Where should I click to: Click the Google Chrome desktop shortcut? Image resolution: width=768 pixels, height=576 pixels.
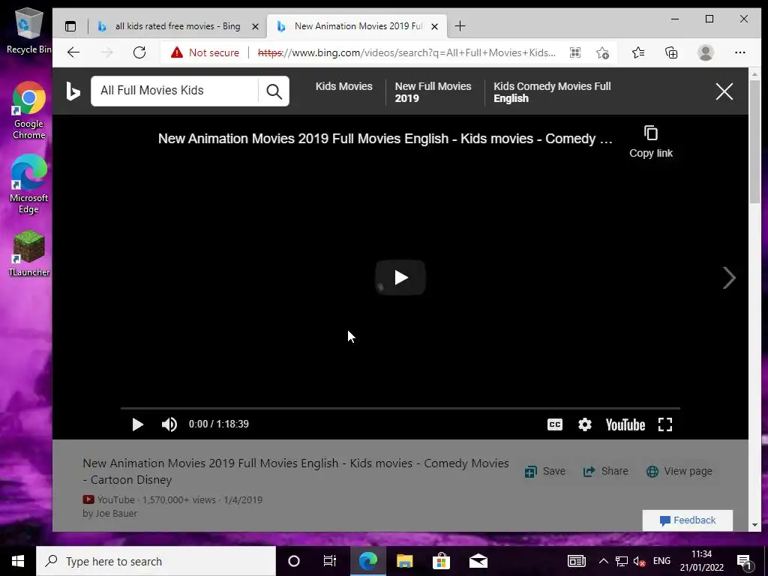click(x=29, y=111)
